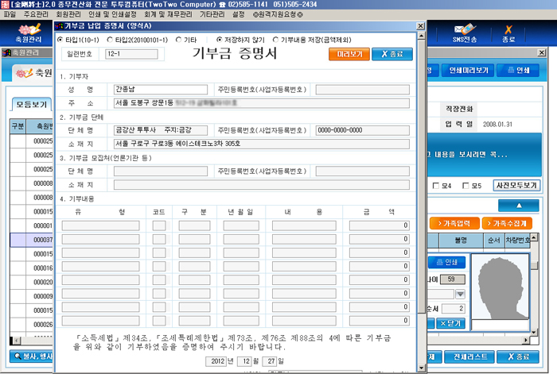Select the 기타 radio option
557x389 pixels.
[179, 40]
